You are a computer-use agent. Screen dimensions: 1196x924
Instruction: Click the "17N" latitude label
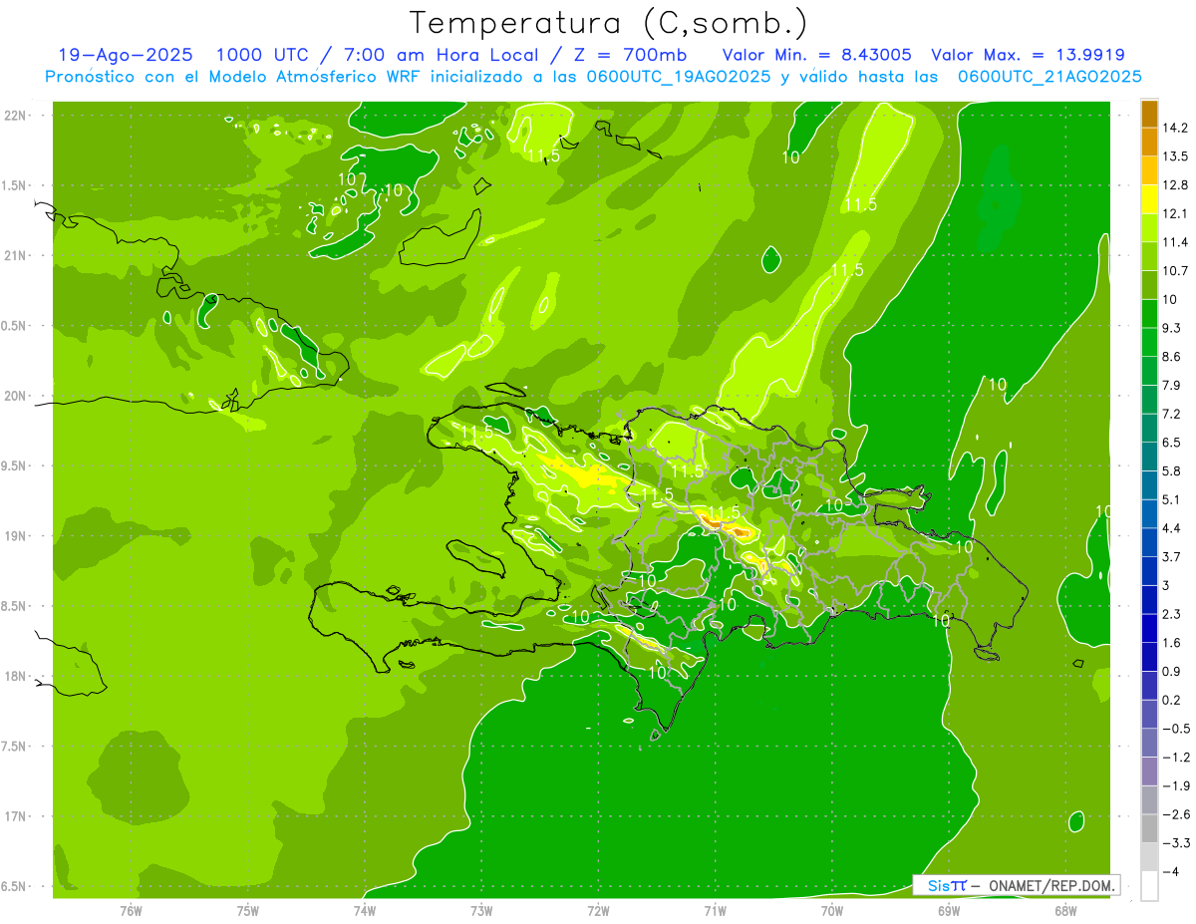pyautogui.click(x=17, y=816)
